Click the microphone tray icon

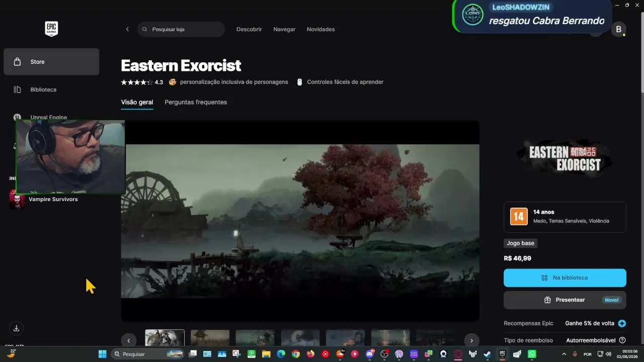575,354
